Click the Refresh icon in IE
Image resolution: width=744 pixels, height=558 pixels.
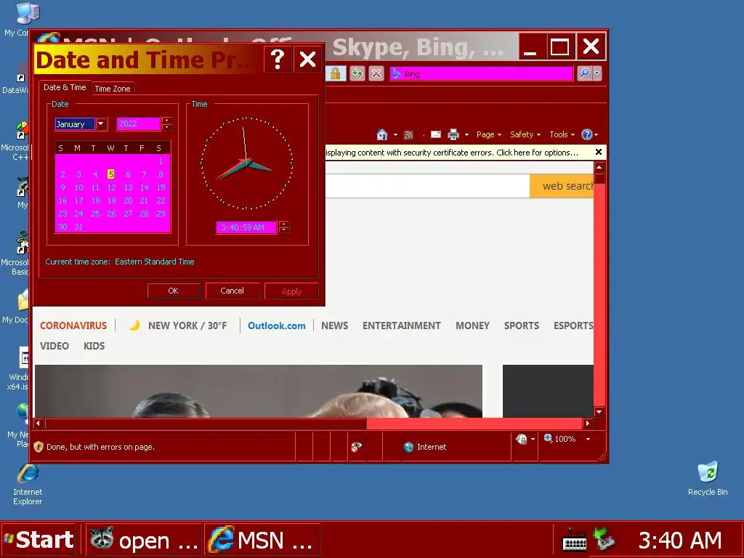(x=357, y=73)
